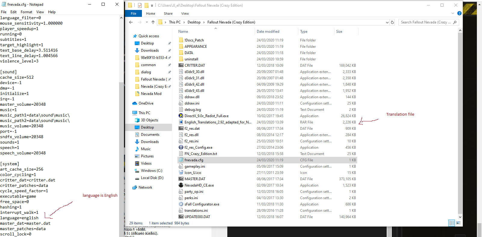The image size is (482, 237).
Task: Select the NevadaHD_CE.exe icon
Action: pyautogui.click(x=181, y=185)
